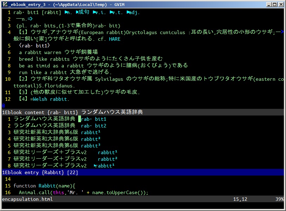
Task: Click the example 'a rabbit warren'
Action: [58, 52]
